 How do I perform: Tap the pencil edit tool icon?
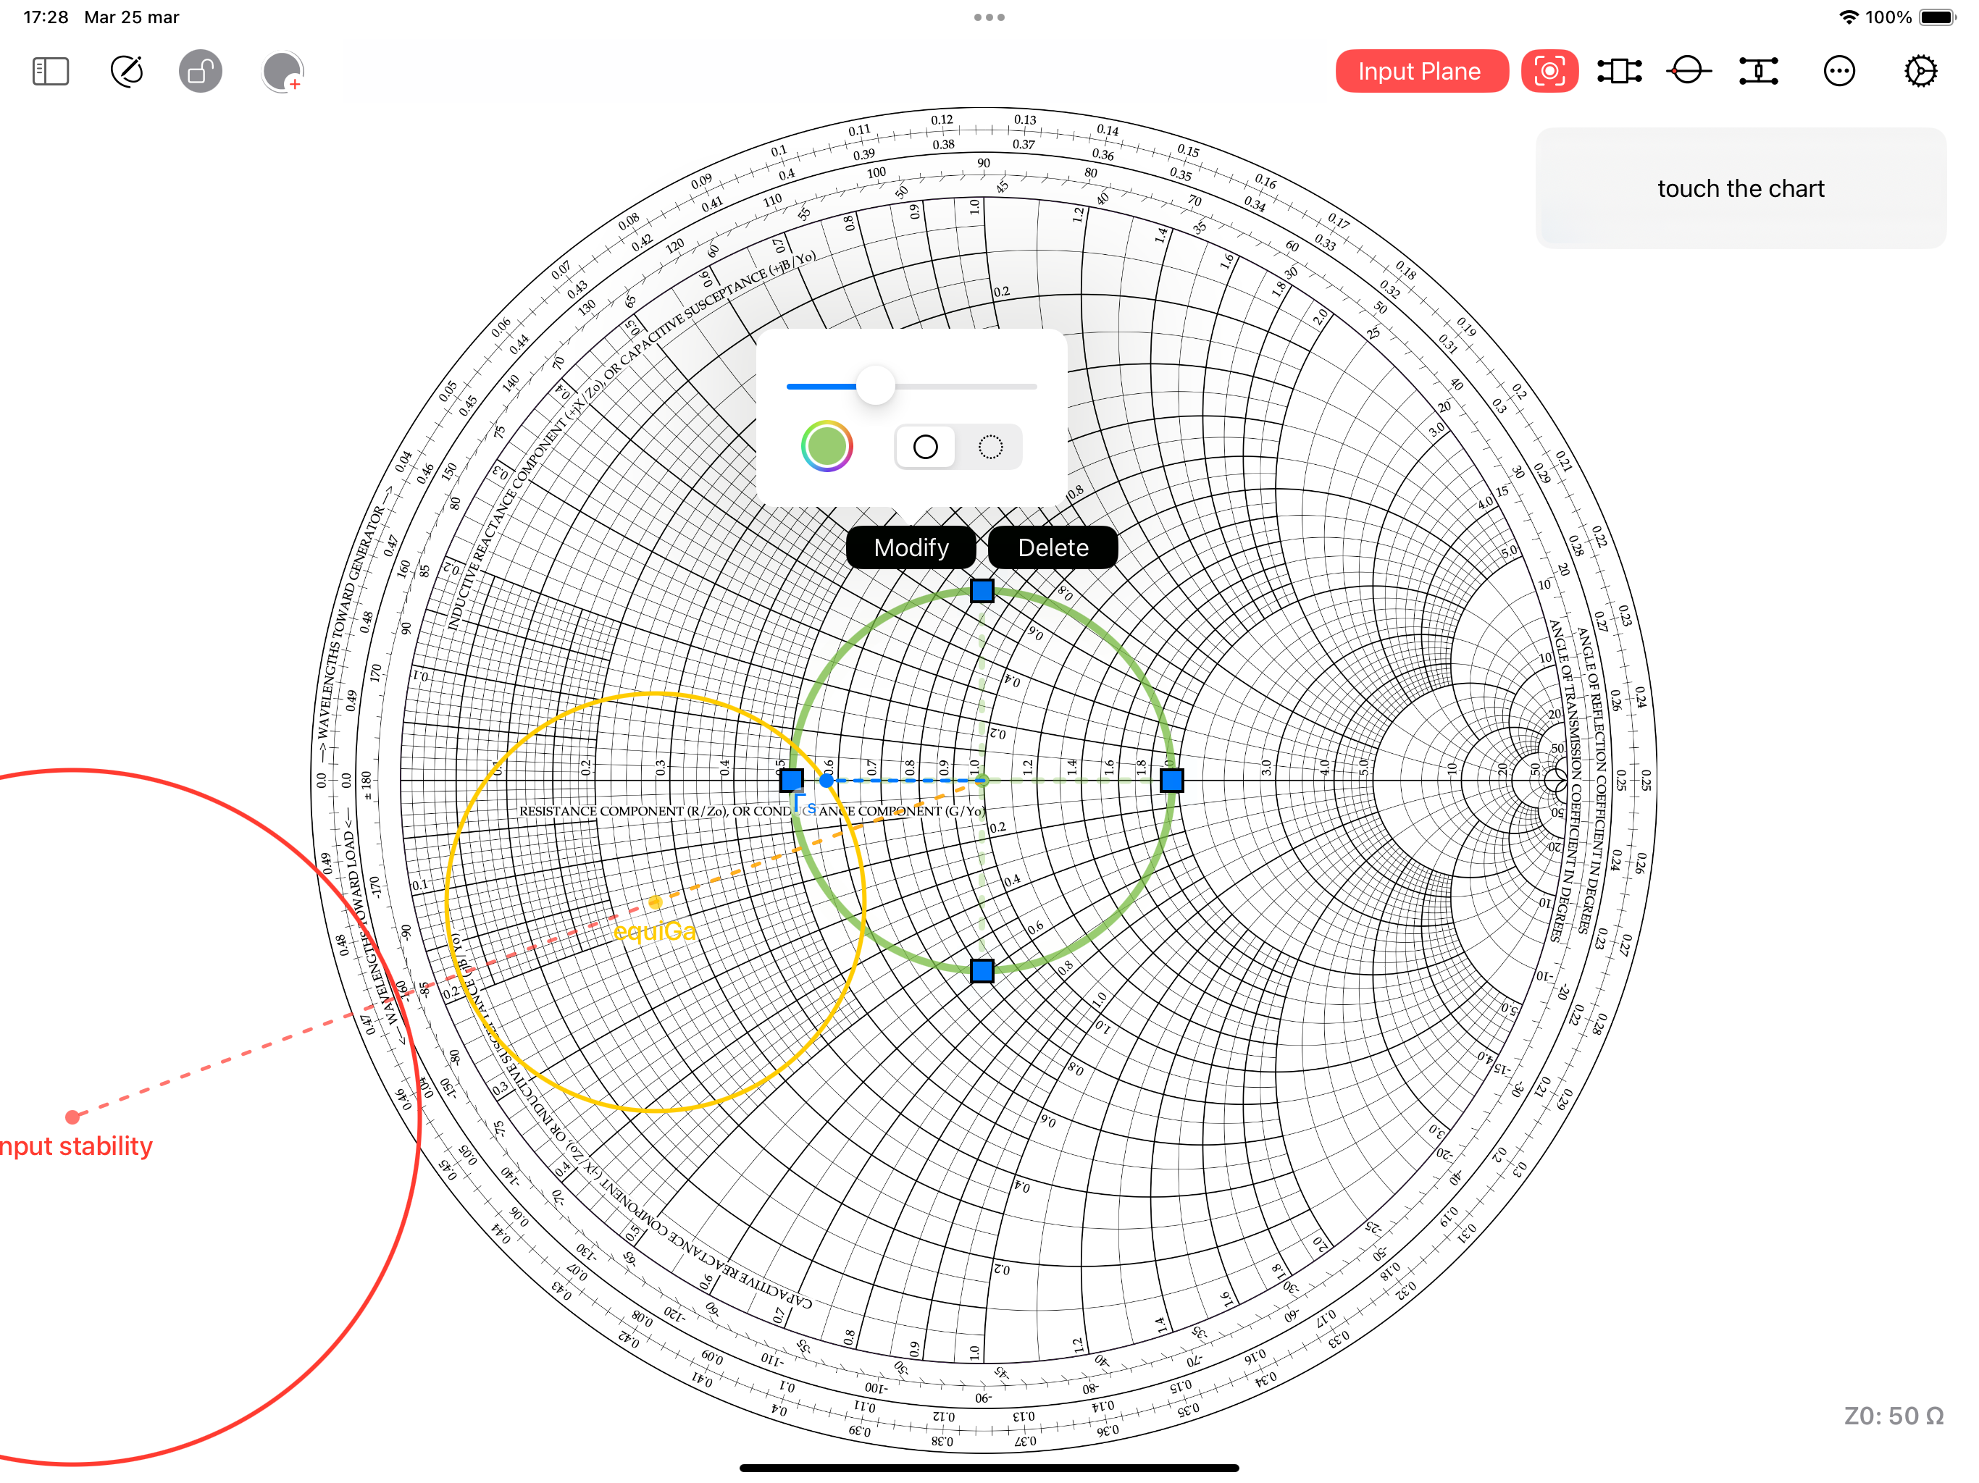126,72
